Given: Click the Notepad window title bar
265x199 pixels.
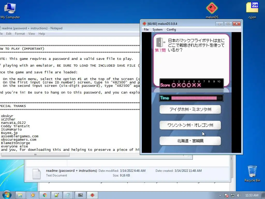Looking at the screenshot, I should (69, 28).
